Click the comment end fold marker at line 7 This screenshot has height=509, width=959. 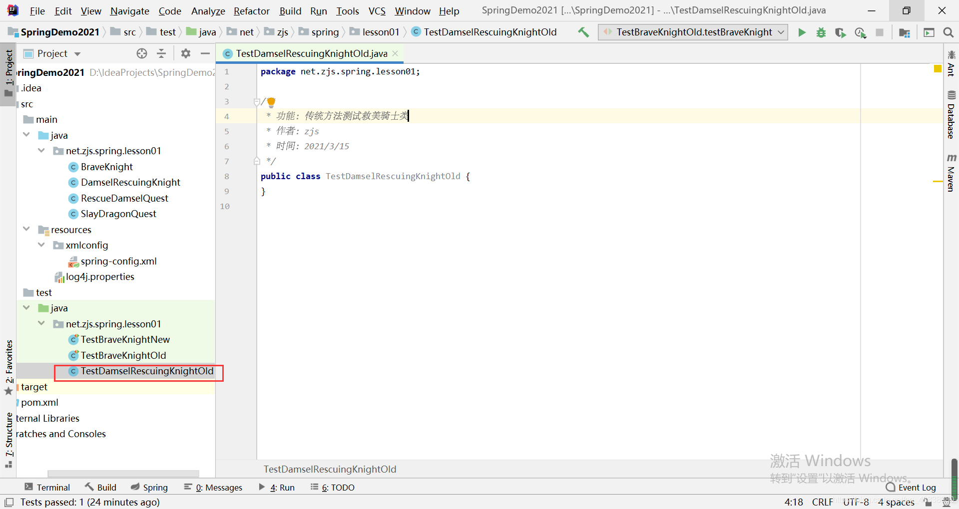click(257, 161)
